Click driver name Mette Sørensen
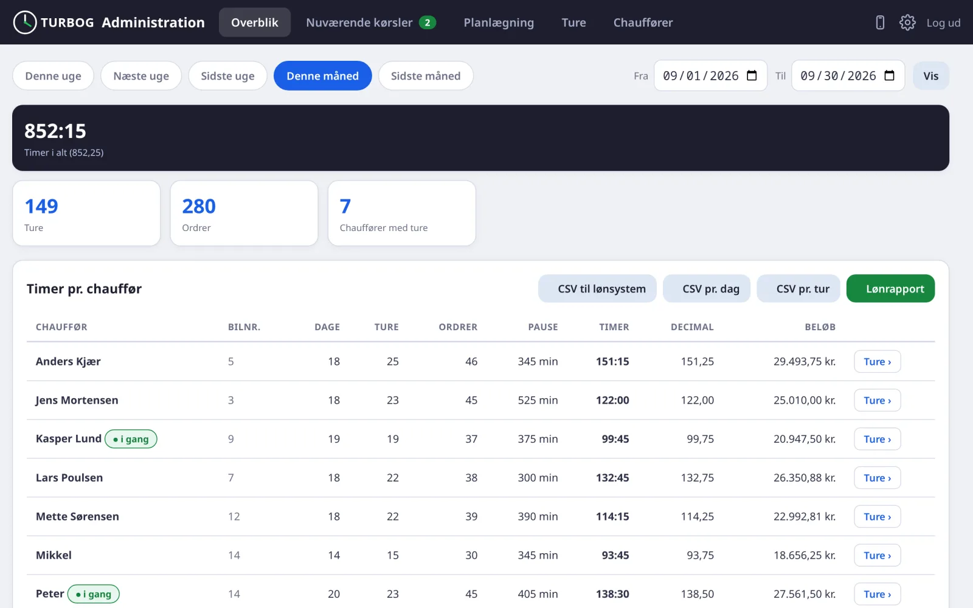Image resolution: width=973 pixels, height=608 pixels. click(x=77, y=517)
